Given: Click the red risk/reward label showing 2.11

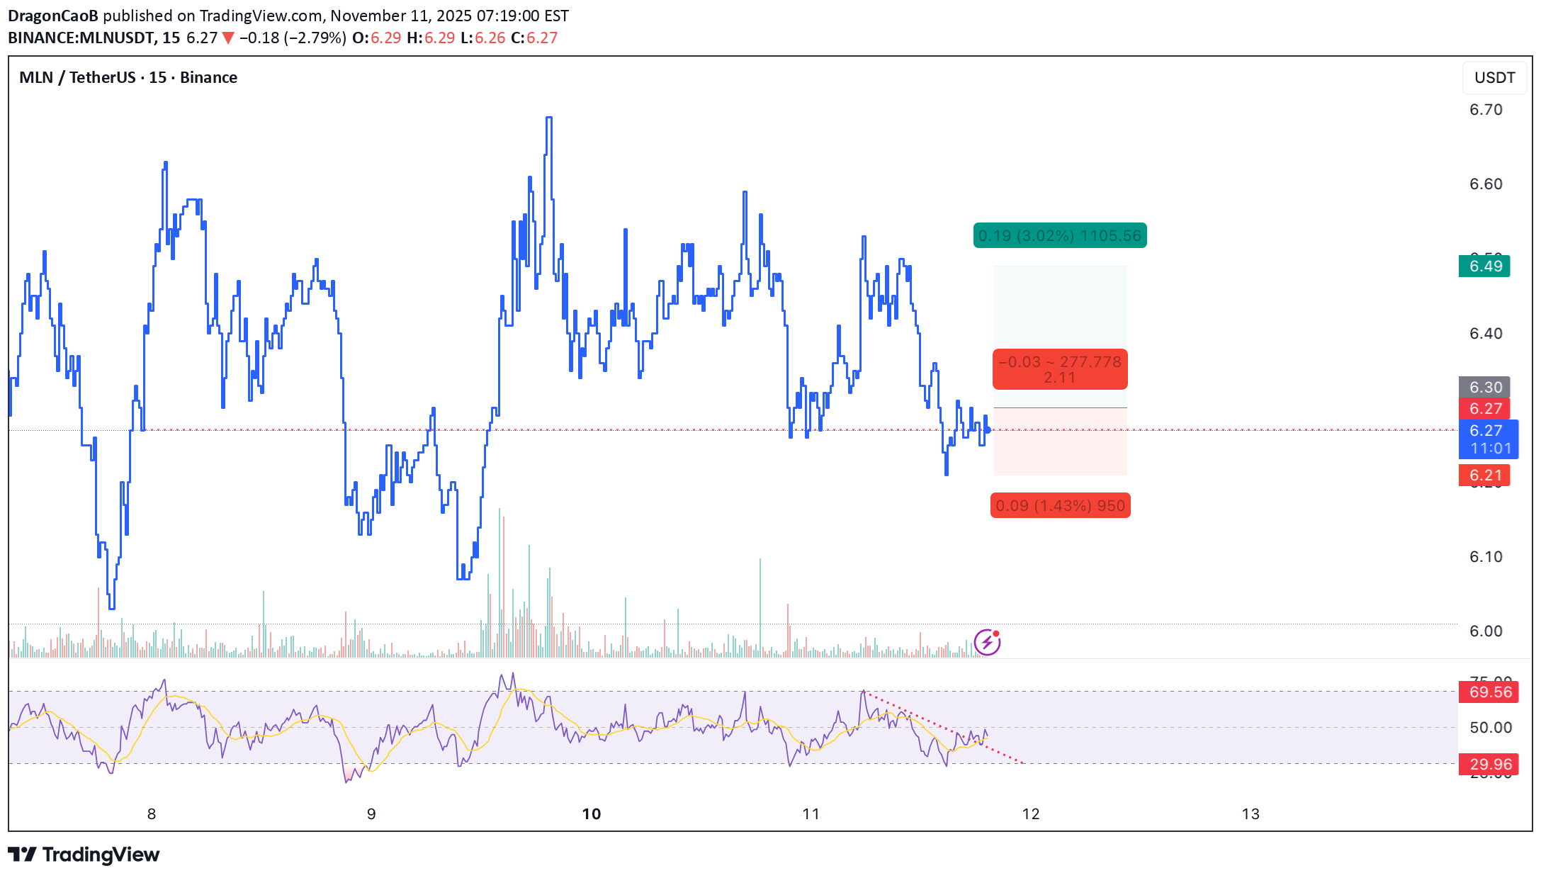Looking at the screenshot, I should click(x=1060, y=369).
